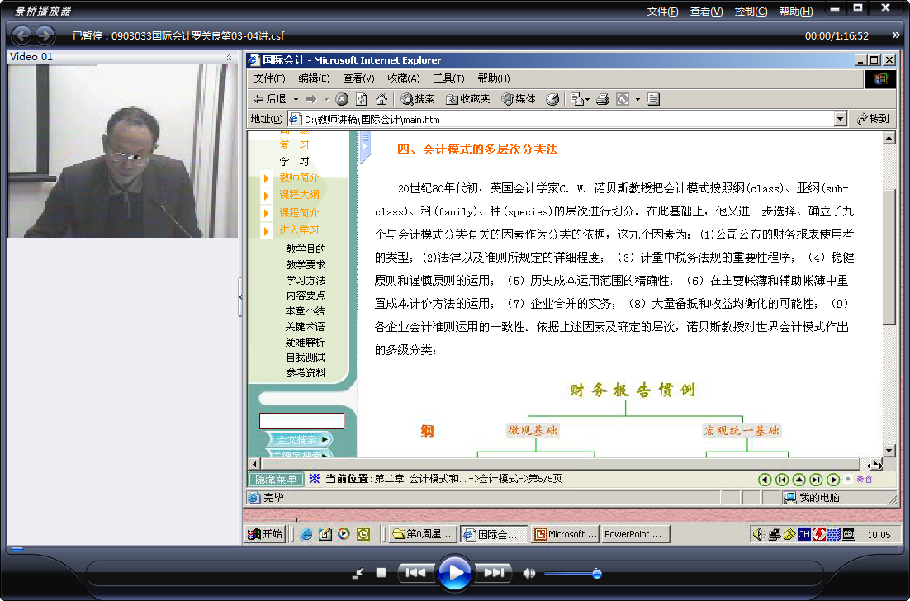Collapse the Video 01 panel chevron
This screenshot has width=910, height=601.
(x=230, y=57)
